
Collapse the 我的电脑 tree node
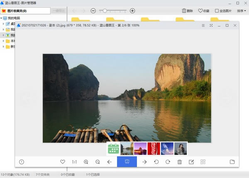[1, 18]
